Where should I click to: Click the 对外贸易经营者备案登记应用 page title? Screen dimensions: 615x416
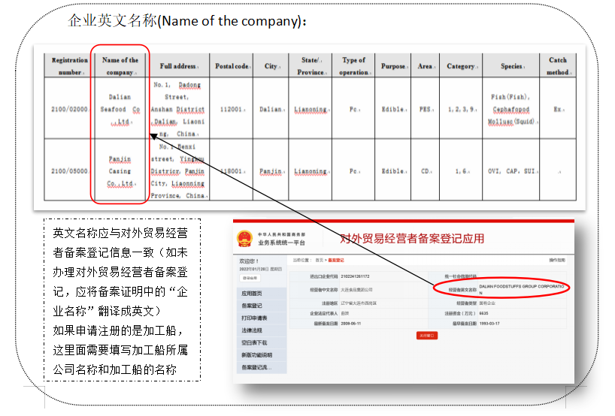point(412,239)
